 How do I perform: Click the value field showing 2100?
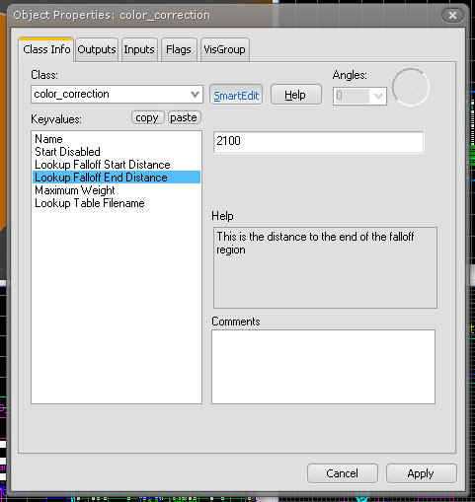318,142
